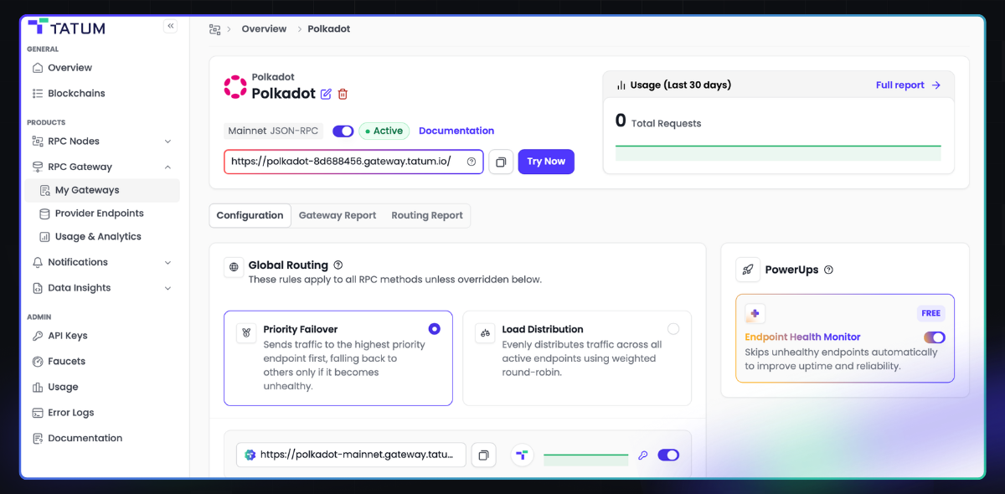Screen dimensions: 1005x494
Task: Click the key icon on polkadot-mainnet endpoint row
Action: click(x=643, y=455)
